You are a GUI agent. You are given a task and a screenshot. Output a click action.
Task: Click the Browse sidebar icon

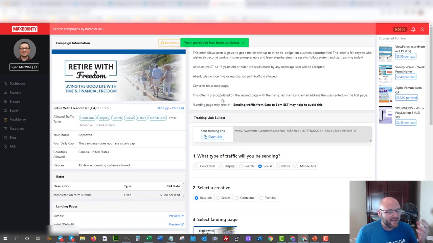tap(5, 102)
